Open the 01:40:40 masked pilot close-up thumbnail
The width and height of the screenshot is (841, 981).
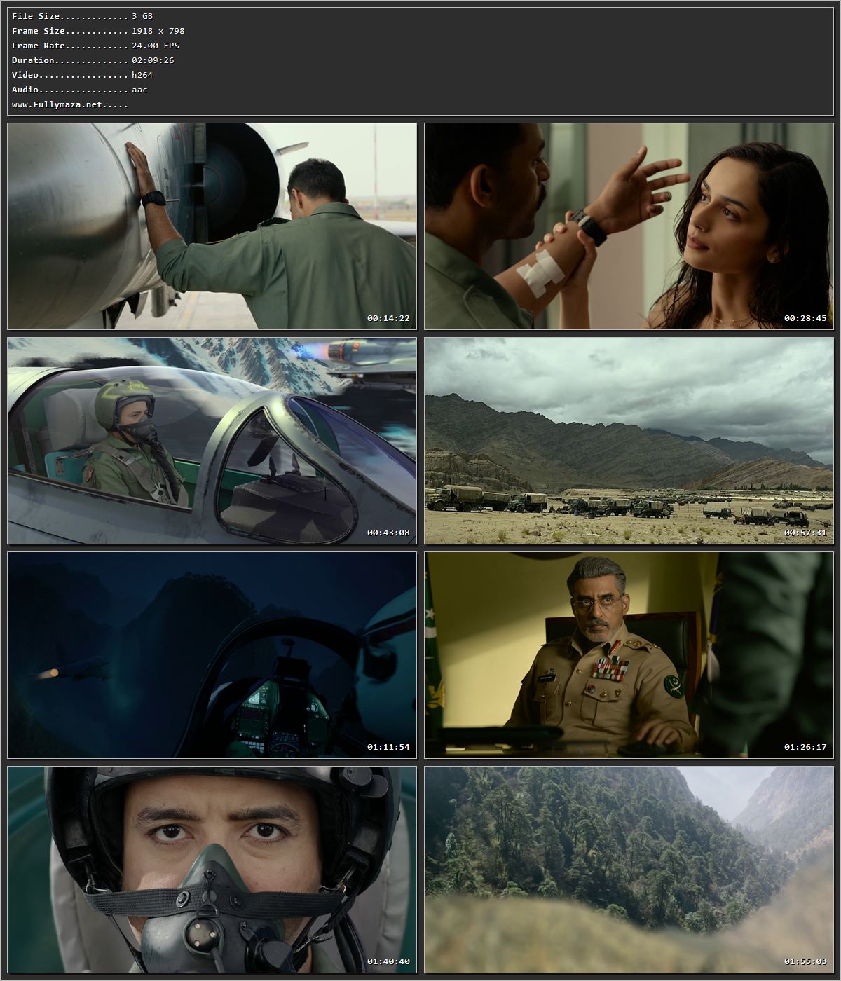tap(212, 870)
